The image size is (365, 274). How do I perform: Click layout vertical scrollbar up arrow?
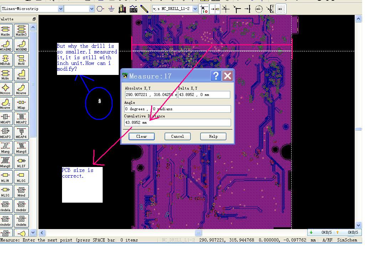[358, 19]
